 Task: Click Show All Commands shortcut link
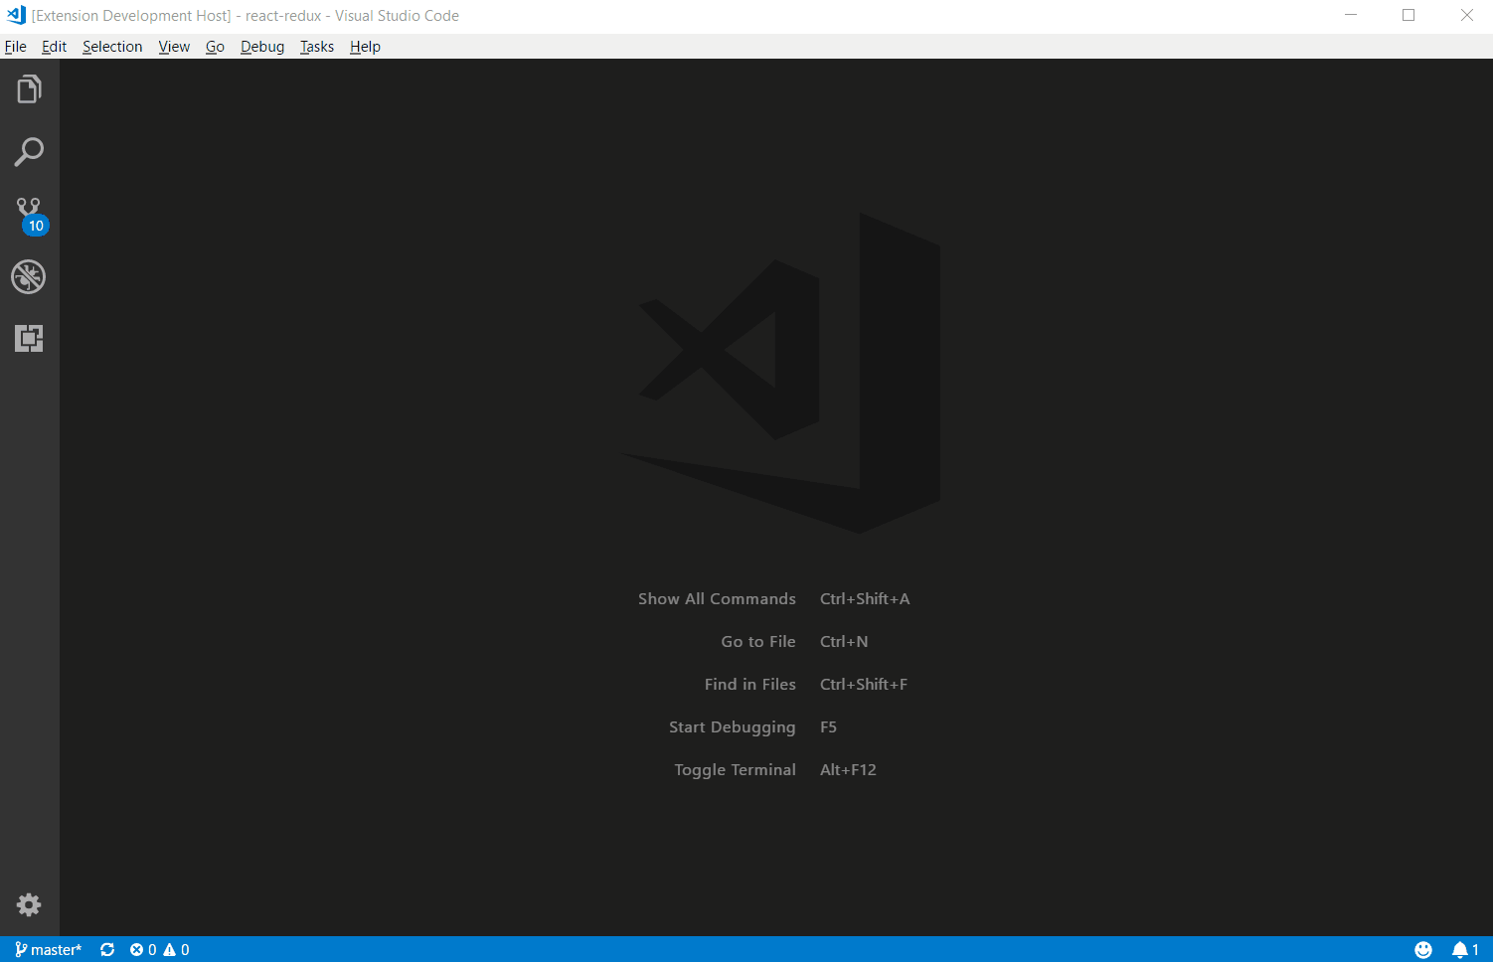(x=717, y=598)
